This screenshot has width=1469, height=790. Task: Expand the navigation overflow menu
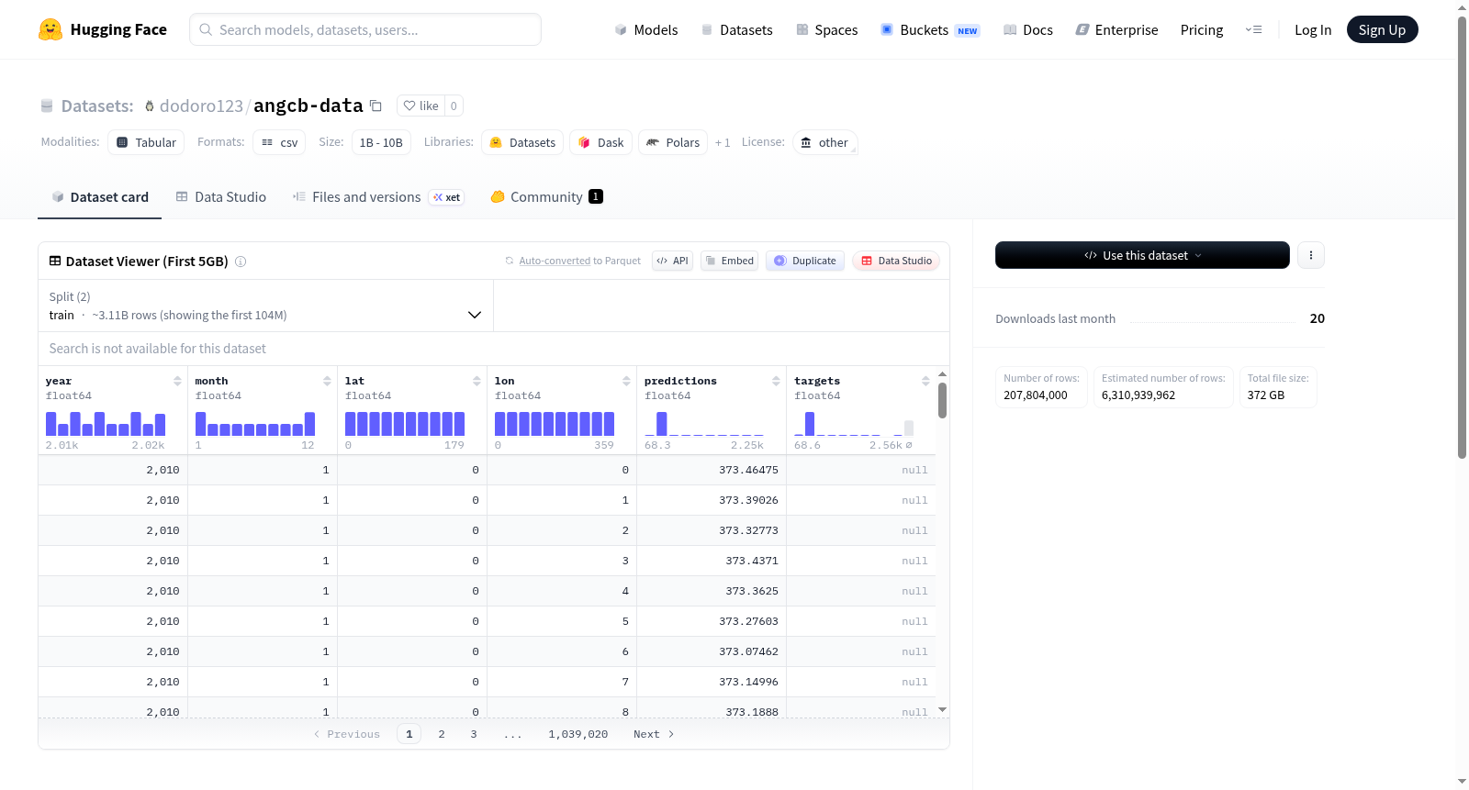(x=1253, y=29)
